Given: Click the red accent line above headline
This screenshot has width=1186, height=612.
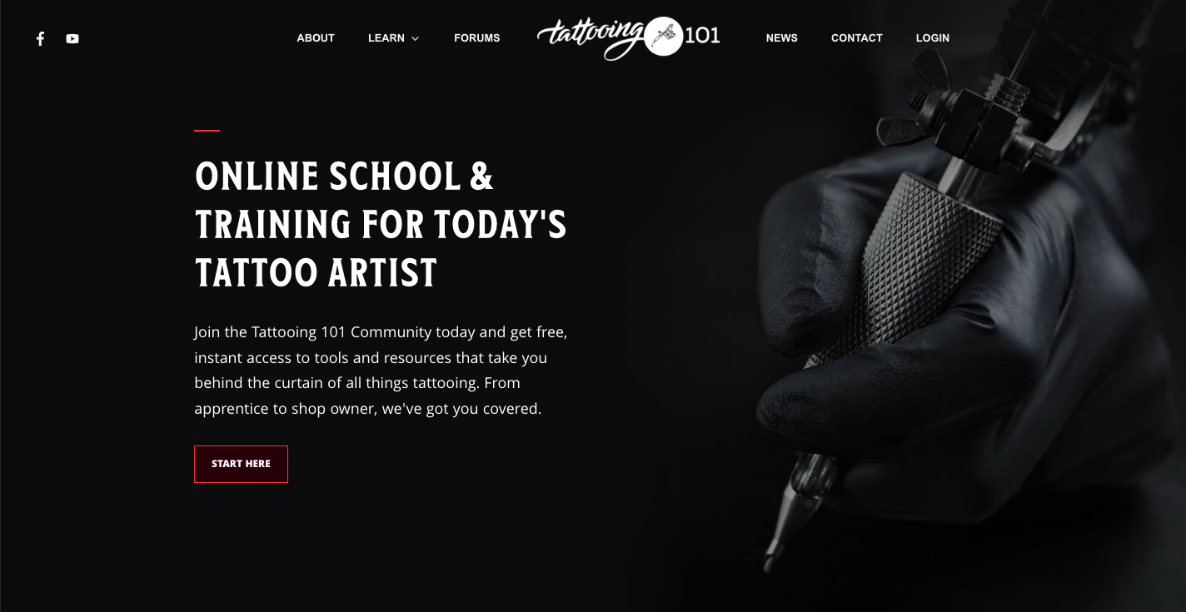Looking at the screenshot, I should (207, 131).
